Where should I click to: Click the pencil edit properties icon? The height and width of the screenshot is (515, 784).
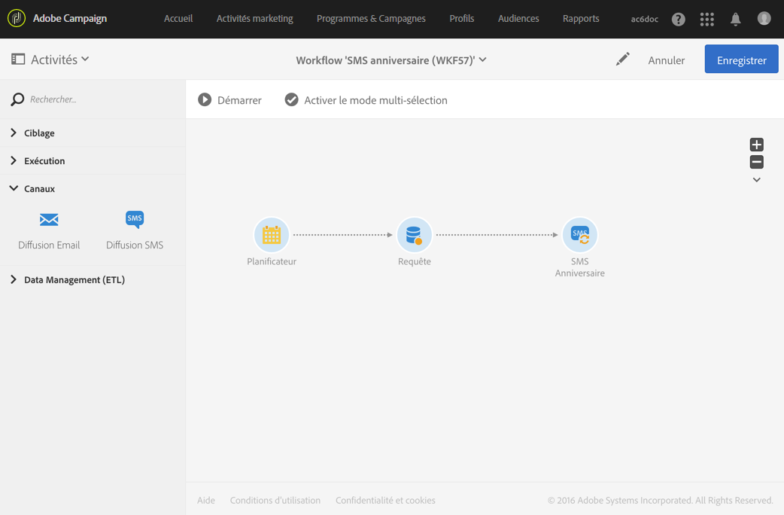pyautogui.click(x=622, y=59)
